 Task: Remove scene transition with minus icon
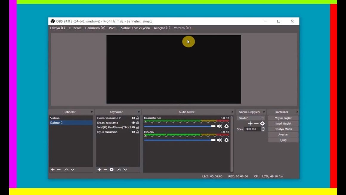point(256,123)
